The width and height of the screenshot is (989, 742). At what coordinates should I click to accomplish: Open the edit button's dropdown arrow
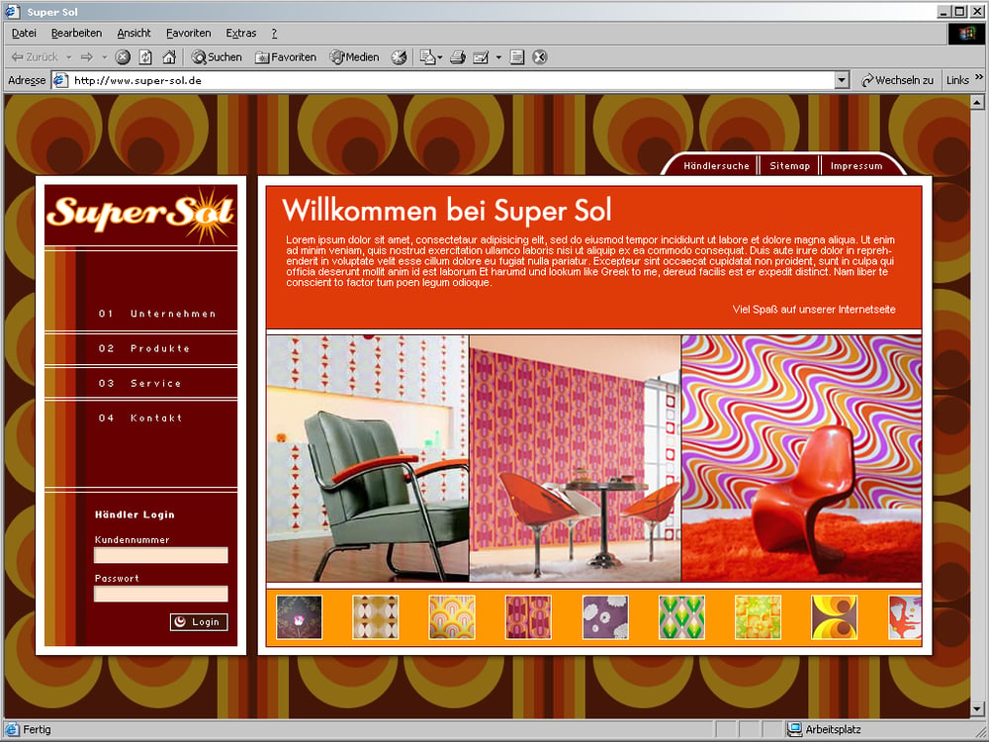click(x=498, y=57)
